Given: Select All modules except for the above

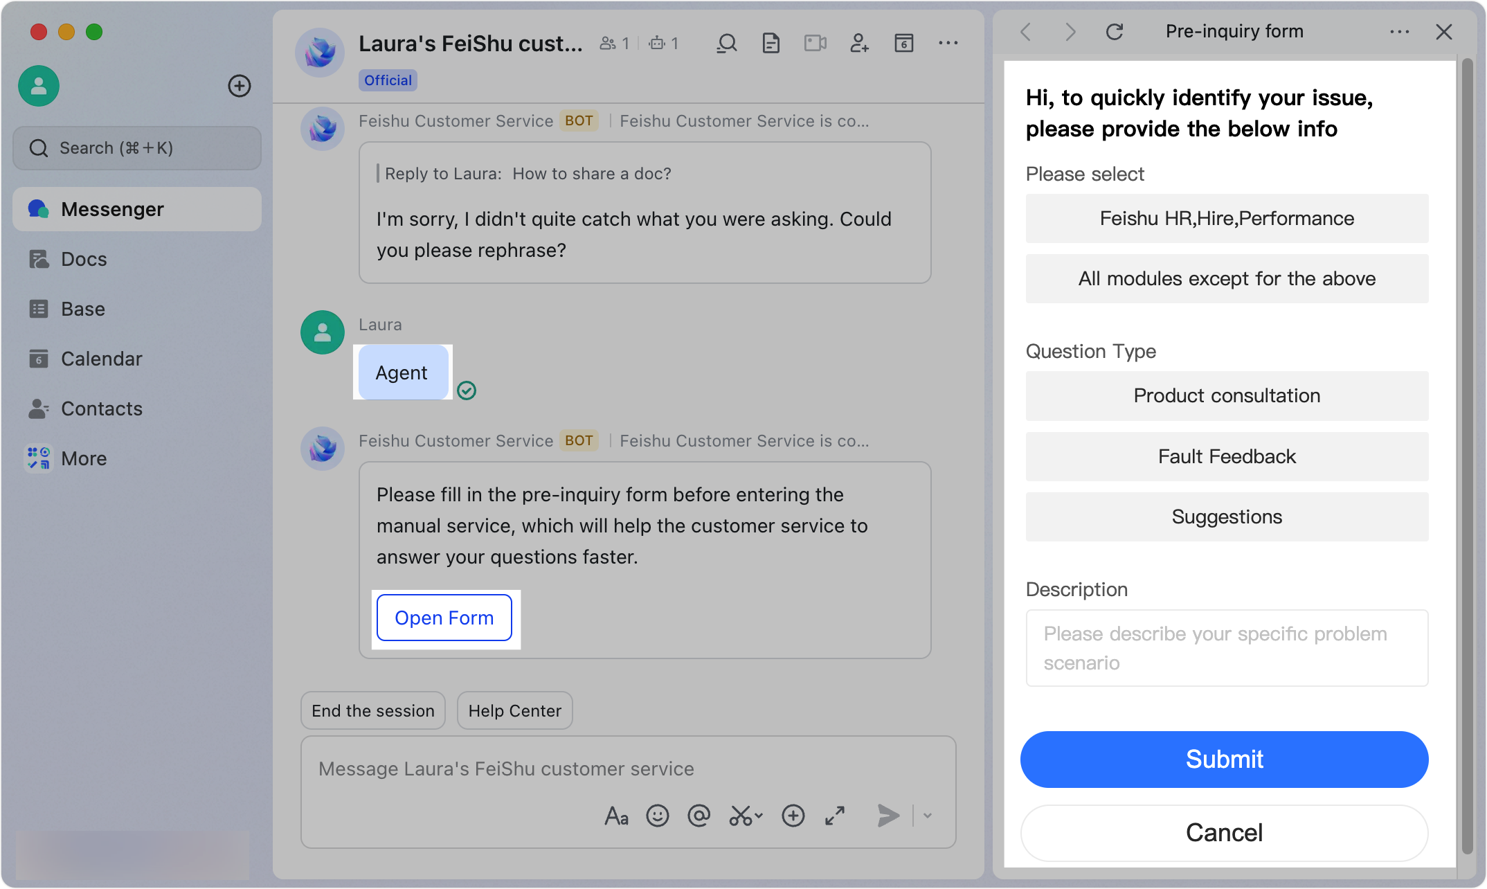Looking at the screenshot, I should 1227,279.
